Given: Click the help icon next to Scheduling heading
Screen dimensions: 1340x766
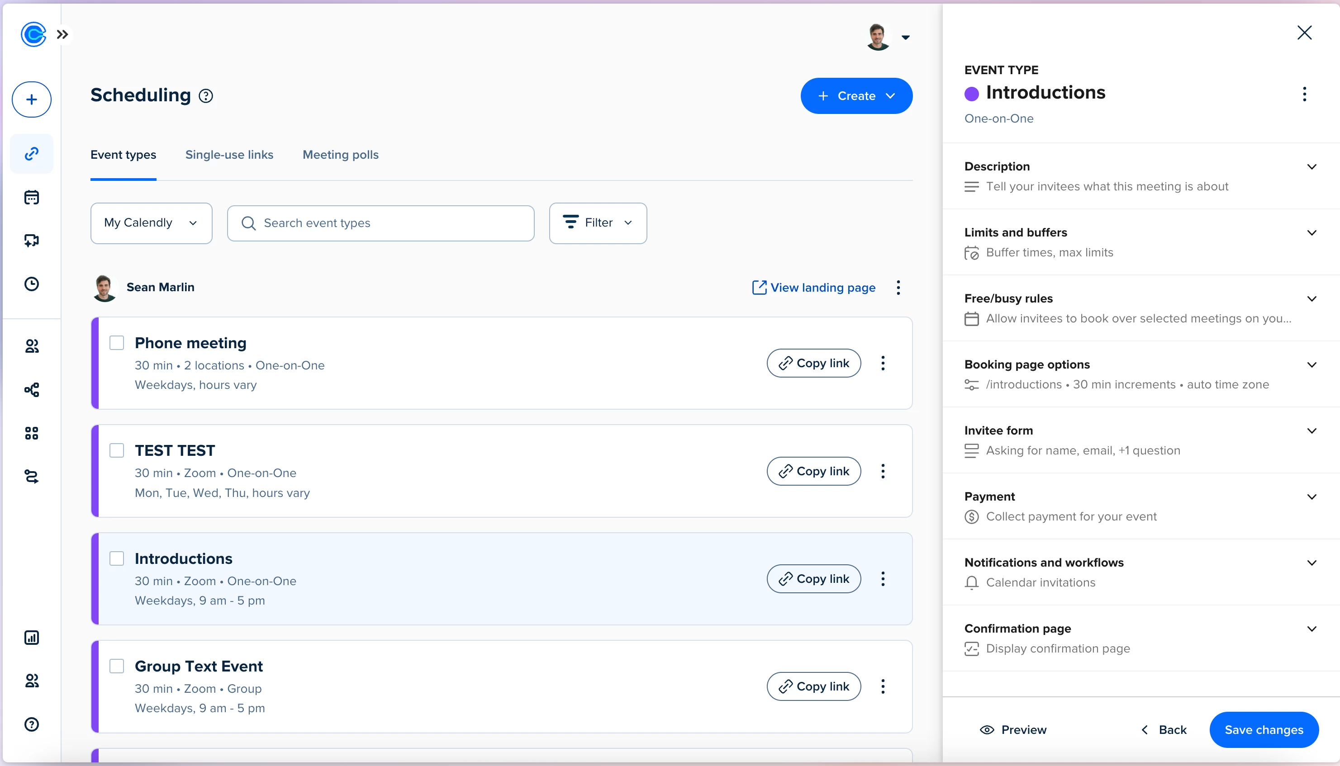Looking at the screenshot, I should (x=206, y=96).
